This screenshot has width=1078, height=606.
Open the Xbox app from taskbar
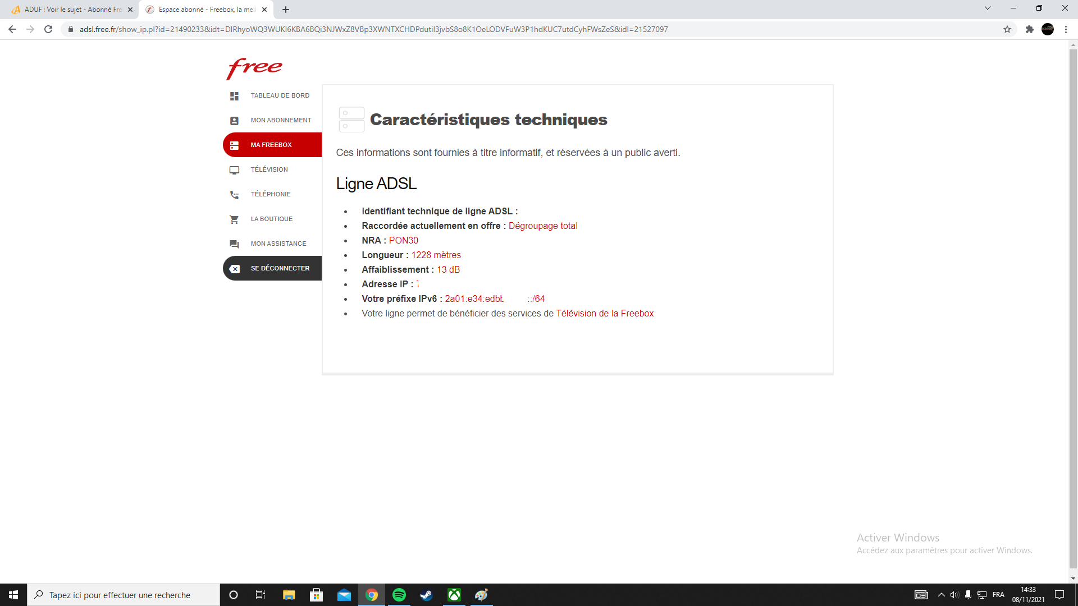[454, 595]
